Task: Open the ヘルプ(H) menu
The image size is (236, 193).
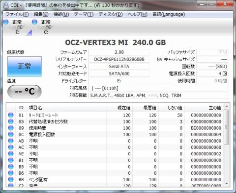Action: (137, 14)
